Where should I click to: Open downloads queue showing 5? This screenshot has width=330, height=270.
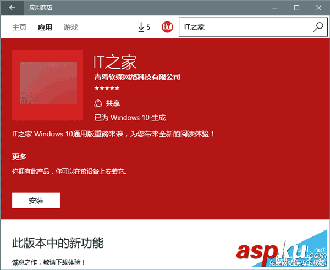point(144,27)
